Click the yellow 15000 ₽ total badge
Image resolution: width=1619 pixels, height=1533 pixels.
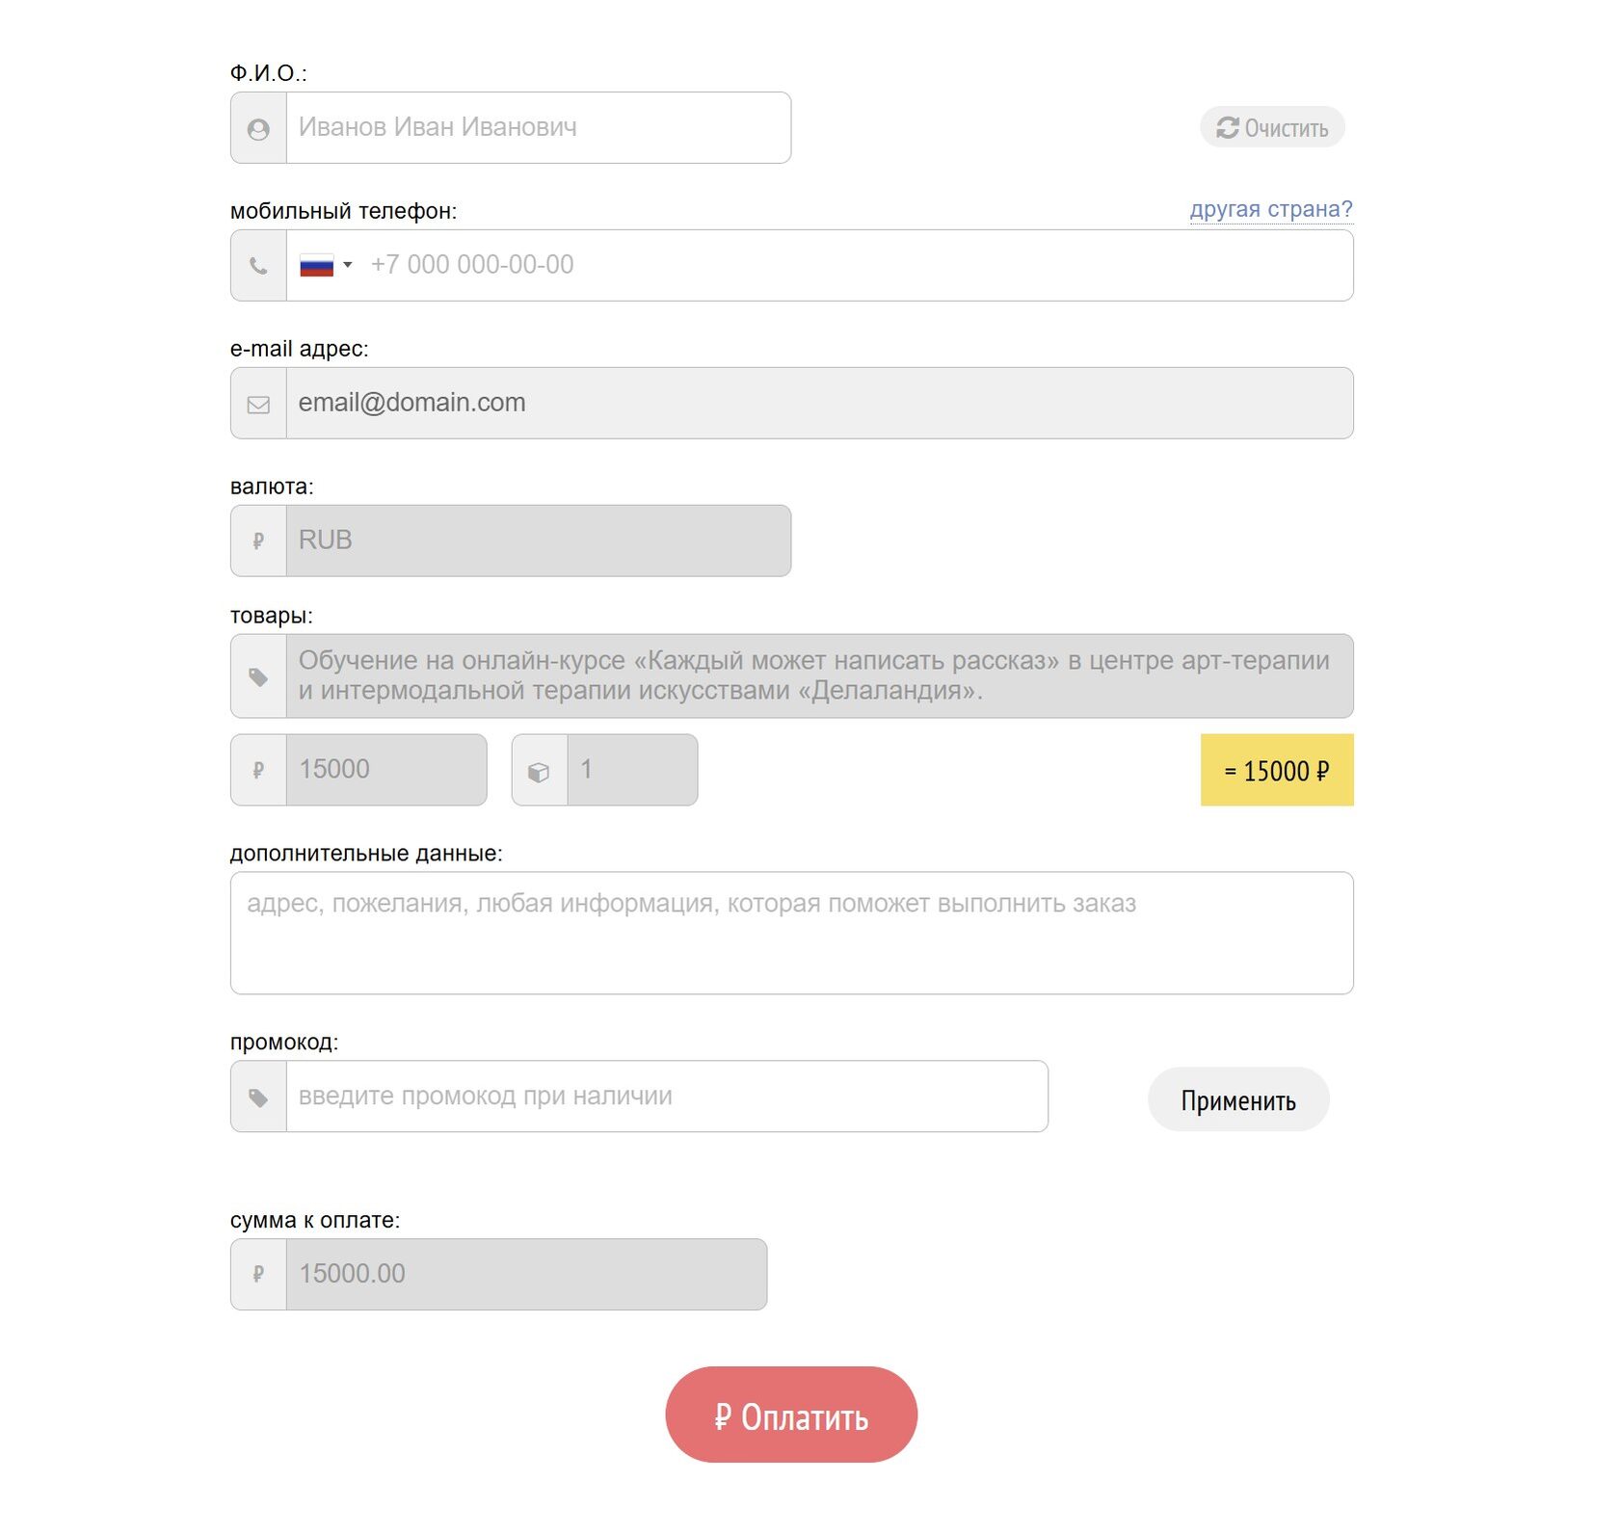point(1277,770)
